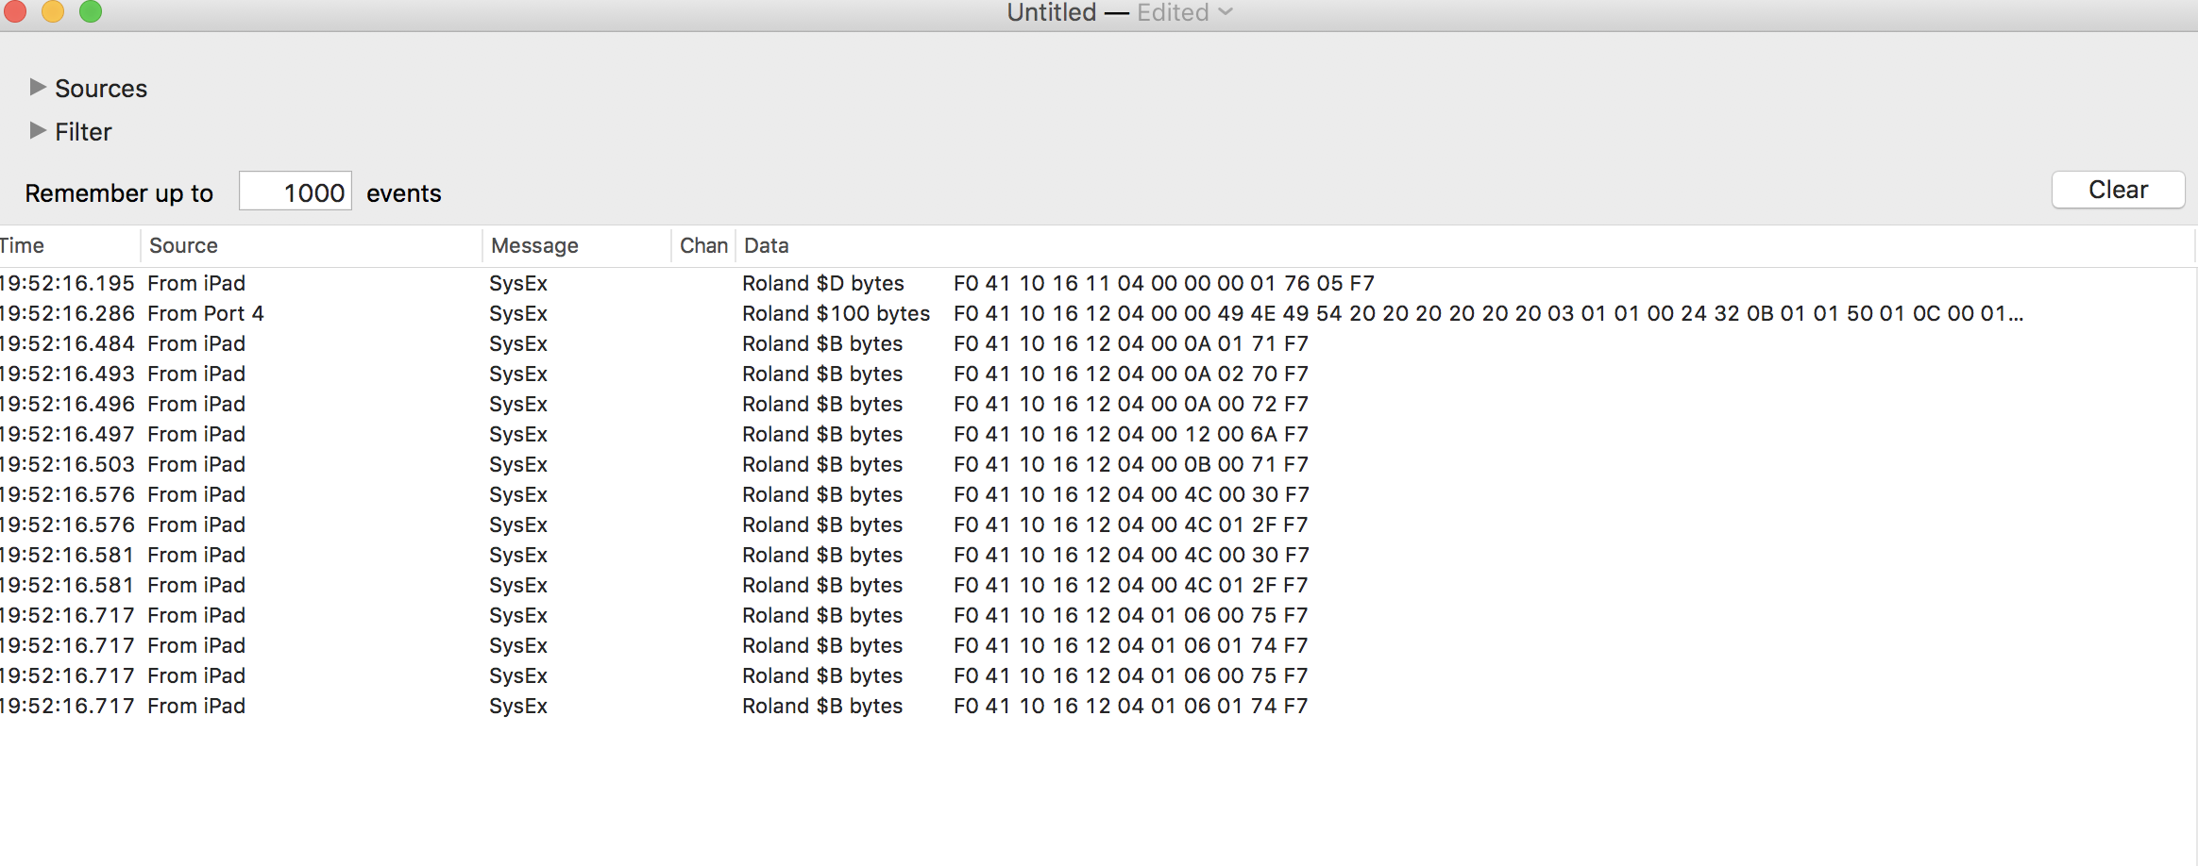Click the Remember up to events field
Screen dimensions: 2198x866
coord(296,192)
